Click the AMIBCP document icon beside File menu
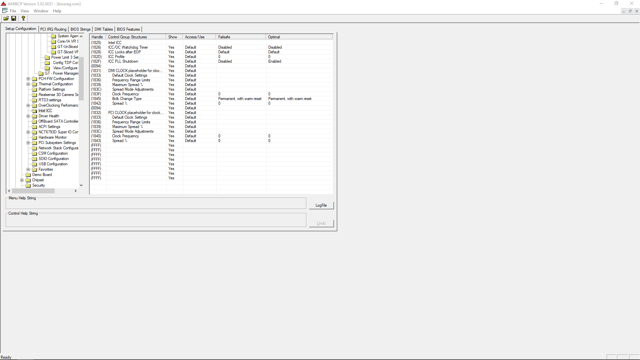640x360 pixels. [x=5, y=11]
